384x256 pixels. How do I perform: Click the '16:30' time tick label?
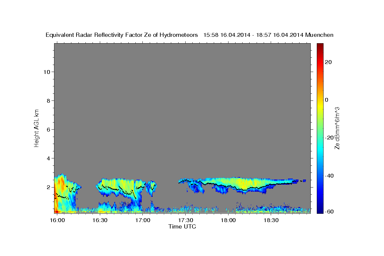(100, 220)
